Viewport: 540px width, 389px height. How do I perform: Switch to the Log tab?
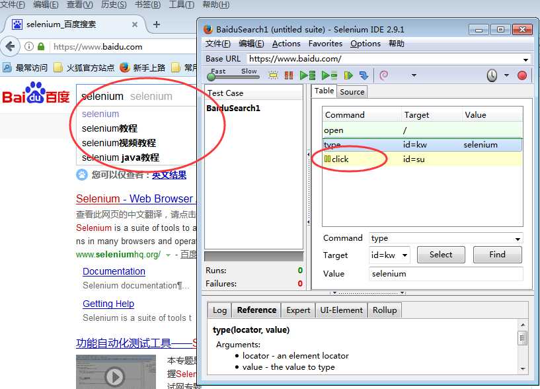[x=219, y=310]
